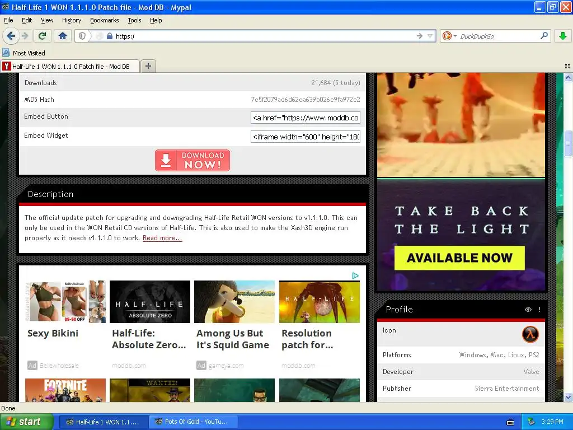Open the Half-Life: Absolute Zero thumbnail

pos(150,302)
